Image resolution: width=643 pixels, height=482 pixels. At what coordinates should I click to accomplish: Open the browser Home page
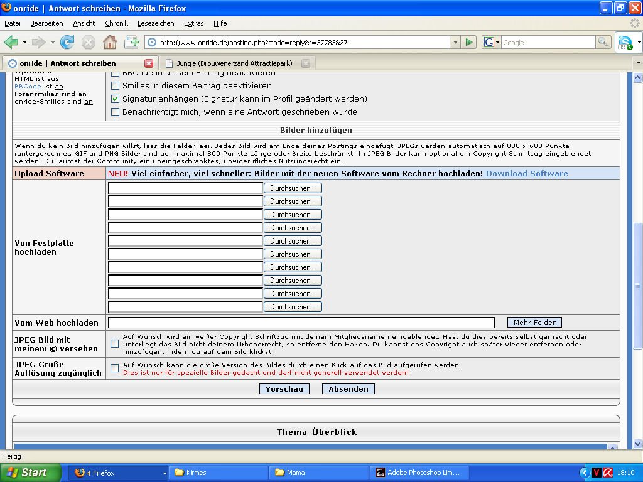(x=111, y=42)
